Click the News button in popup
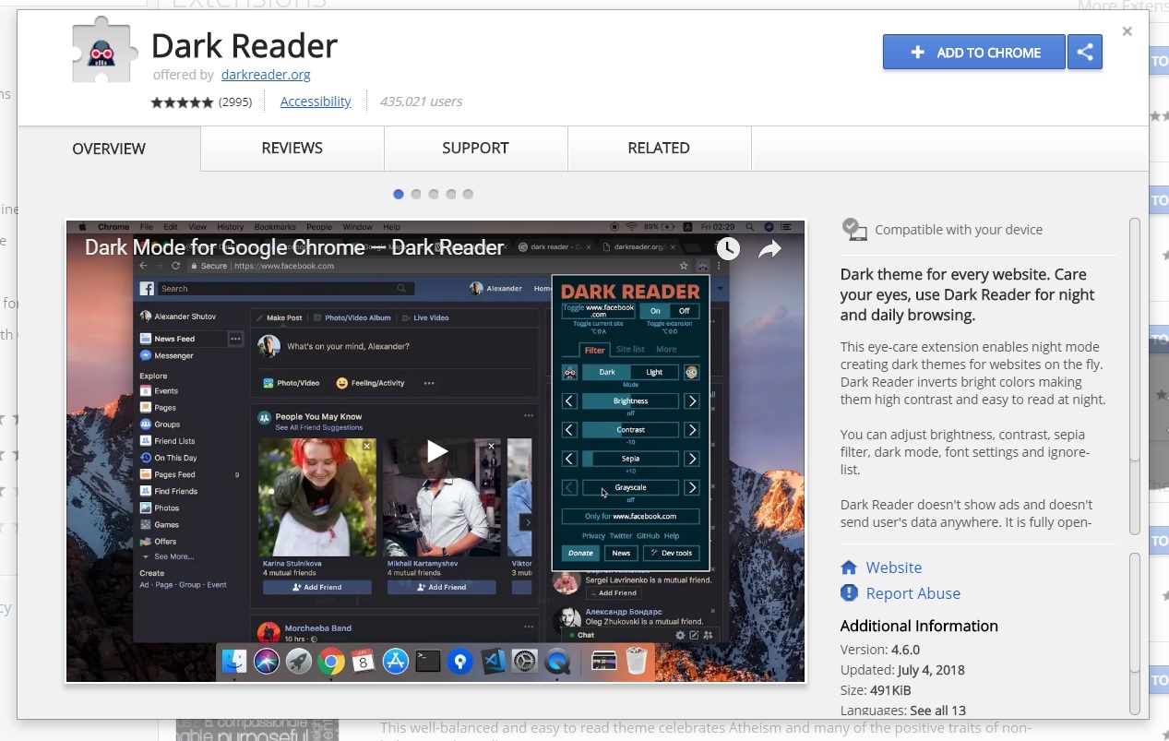Screen dimensions: 1169x741 pyautogui.click(x=621, y=553)
